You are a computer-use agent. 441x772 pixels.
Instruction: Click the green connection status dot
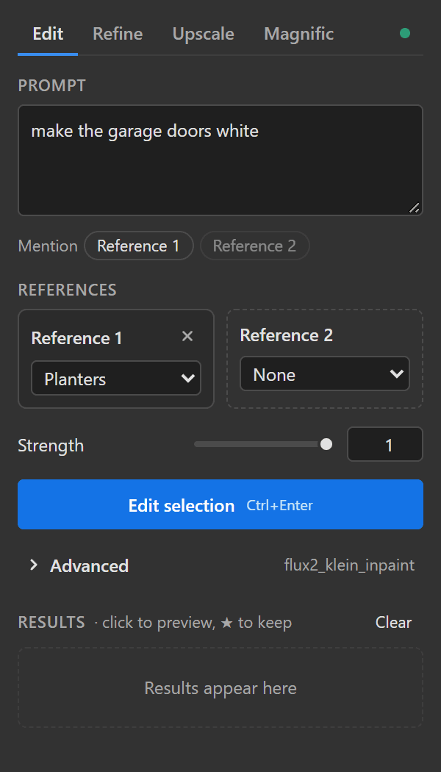pyautogui.click(x=404, y=34)
